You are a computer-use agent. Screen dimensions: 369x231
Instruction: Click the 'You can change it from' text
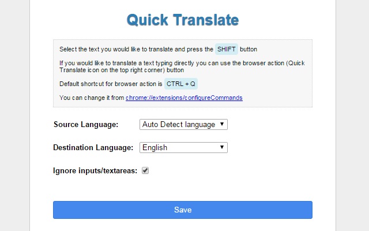[91, 98]
